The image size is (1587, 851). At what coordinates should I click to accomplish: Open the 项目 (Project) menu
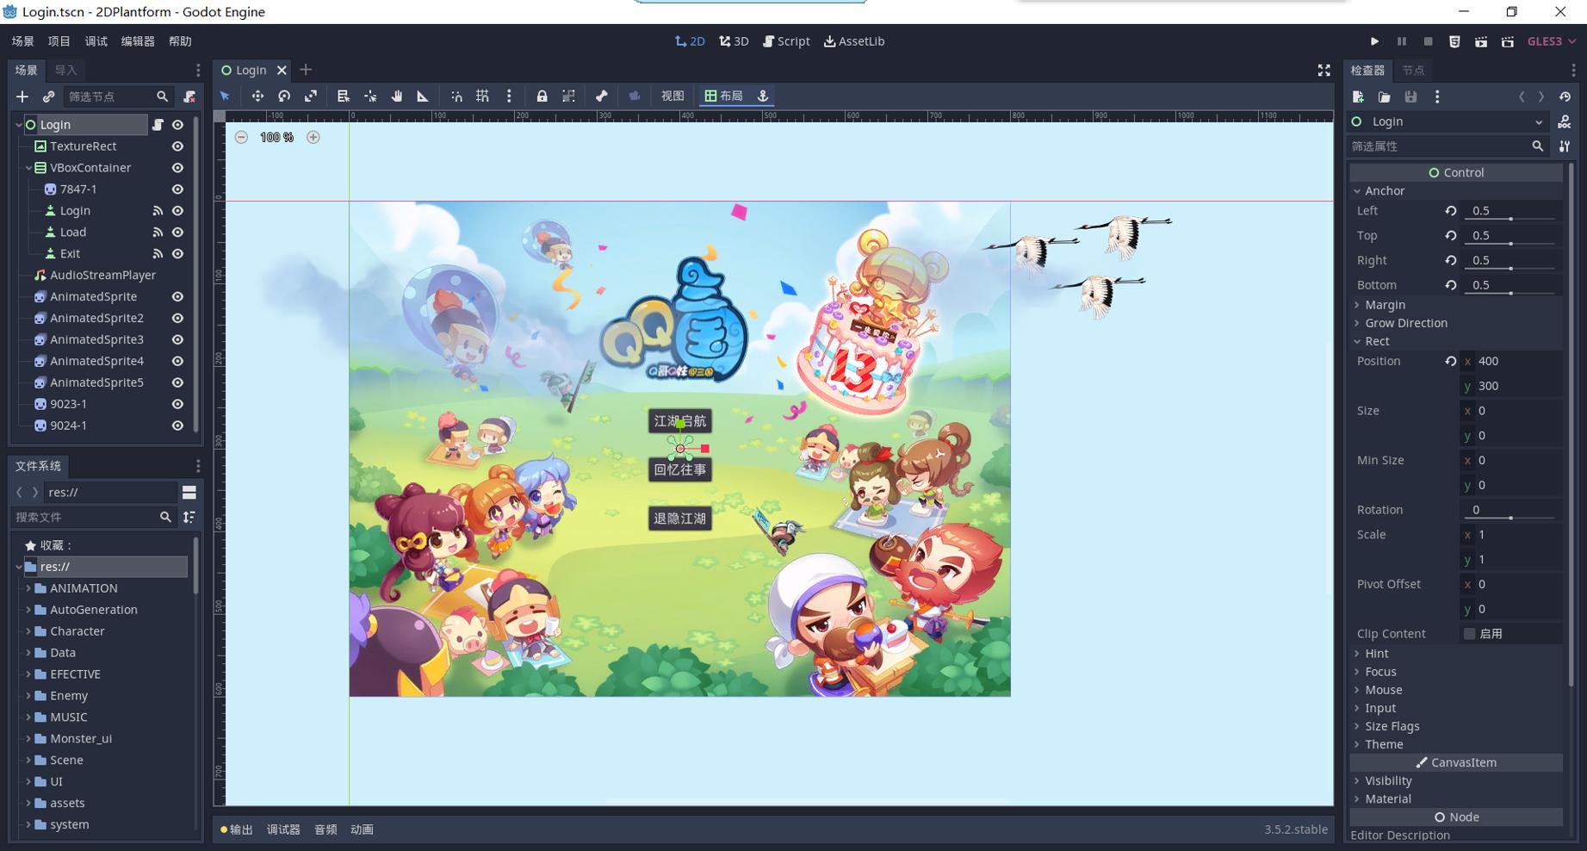(x=59, y=41)
